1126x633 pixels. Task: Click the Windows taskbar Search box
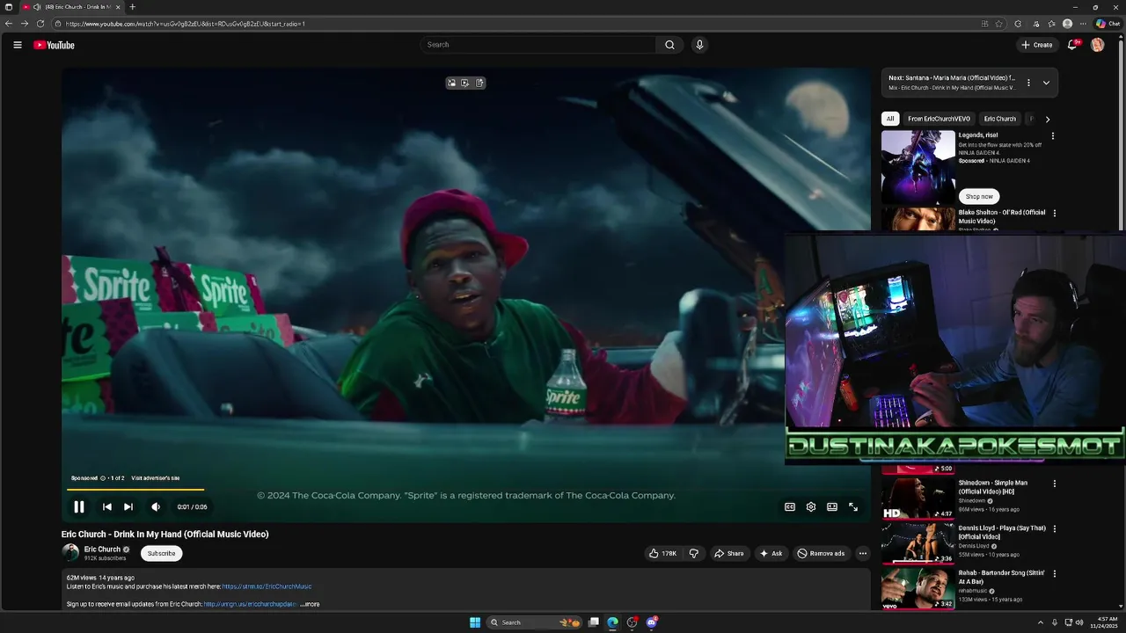click(x=535, y=622)
